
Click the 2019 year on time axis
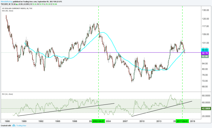click(x=192, y=121)
